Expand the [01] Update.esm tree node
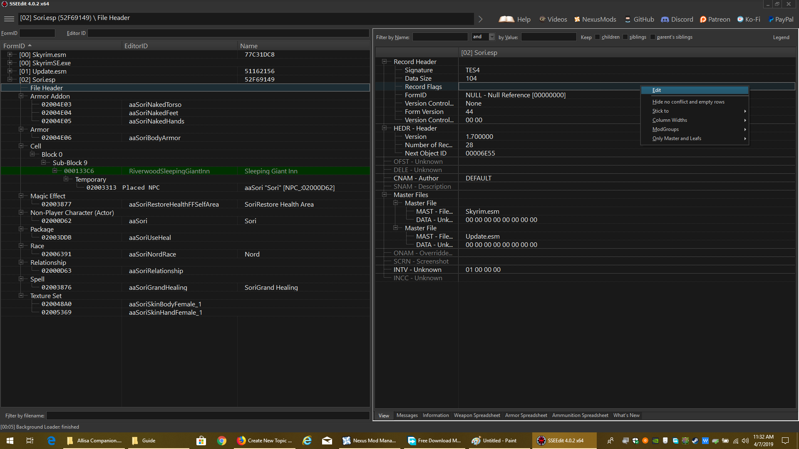This screenshot has width=799, height=449. point(10,71)
